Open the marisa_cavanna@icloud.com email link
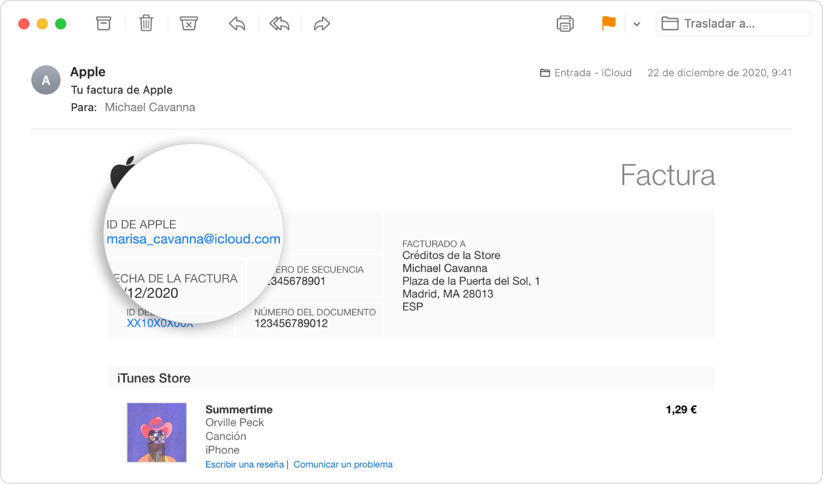Image resolution: width=823 pixels, height=484 pixels. 193,239
